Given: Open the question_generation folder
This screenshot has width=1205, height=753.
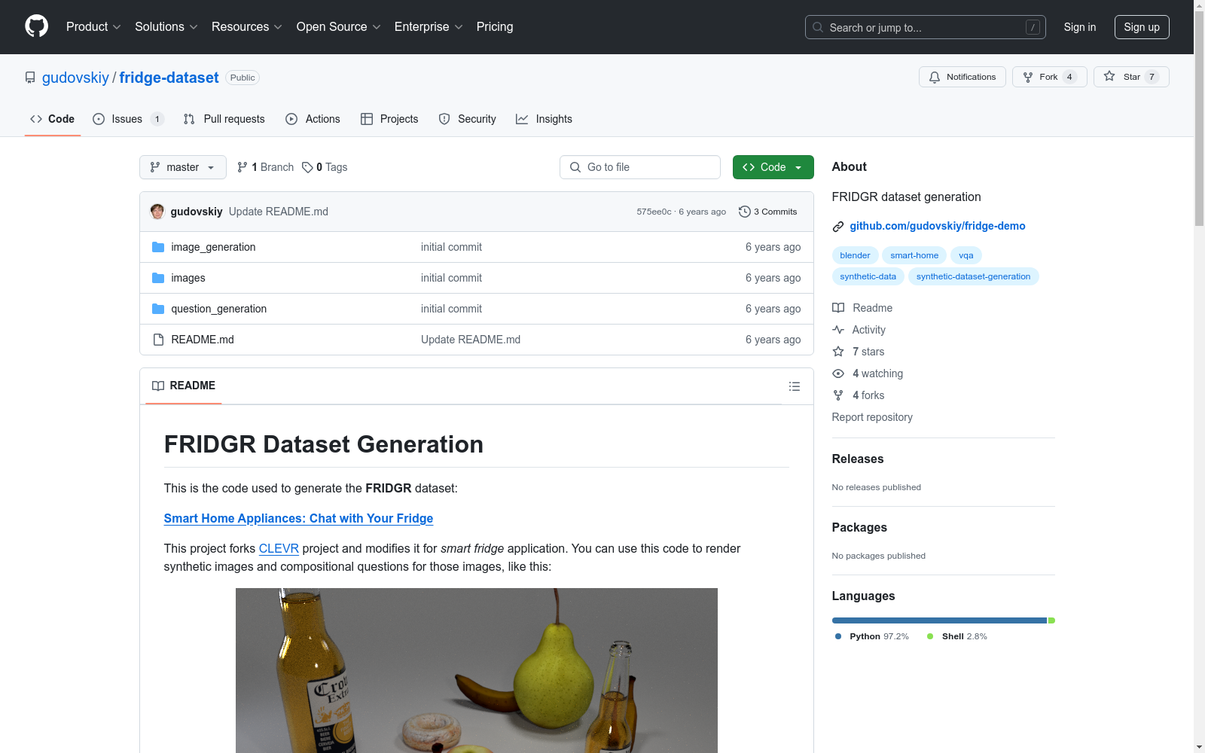Looking at the screenshot, I should pyautogui.click(x=219, y=309).
